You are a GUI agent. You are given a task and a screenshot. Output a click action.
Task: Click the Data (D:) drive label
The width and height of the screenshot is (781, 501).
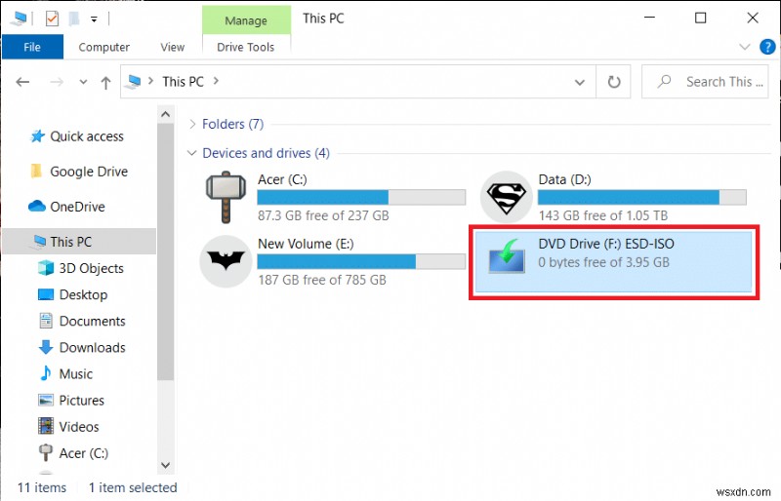tap(565, 179)
